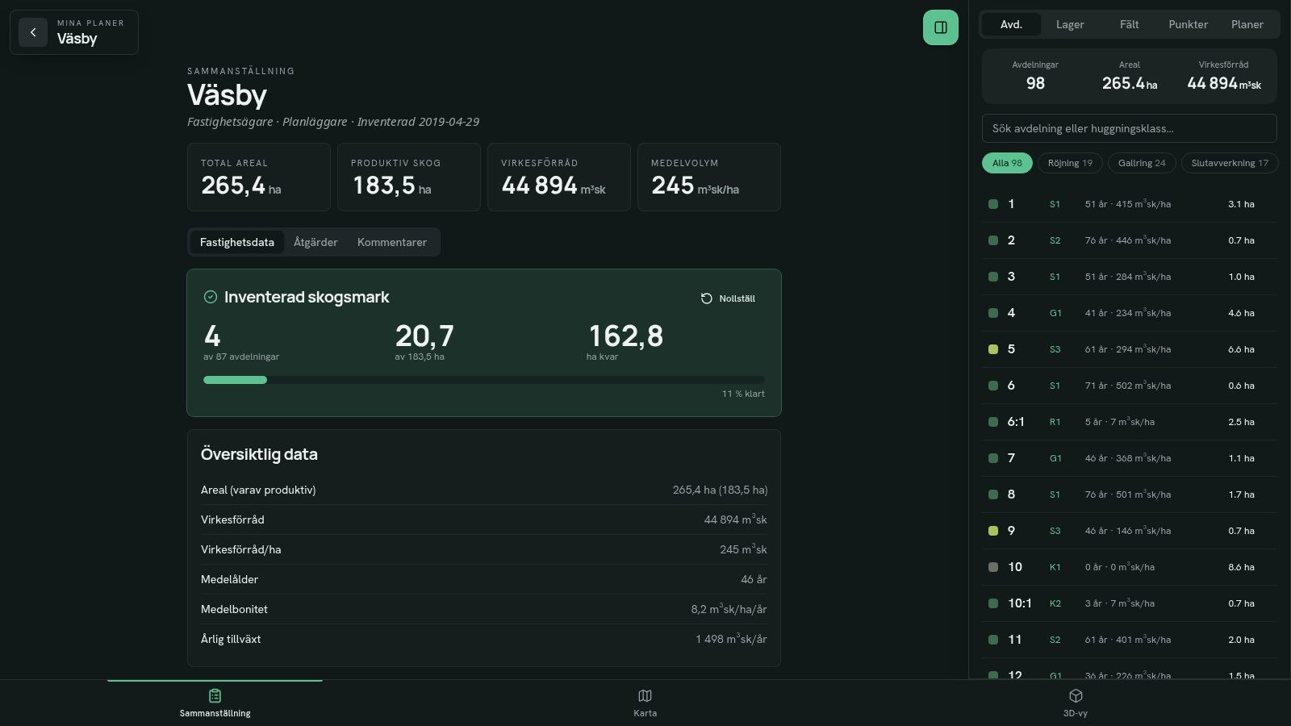Switch to the Avd. tab
Screen dimensions: 1291x726
click(1011, 24)
